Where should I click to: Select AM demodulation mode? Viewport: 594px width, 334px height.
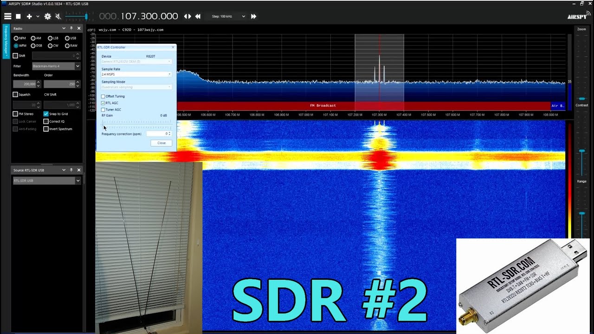[36, 38]
